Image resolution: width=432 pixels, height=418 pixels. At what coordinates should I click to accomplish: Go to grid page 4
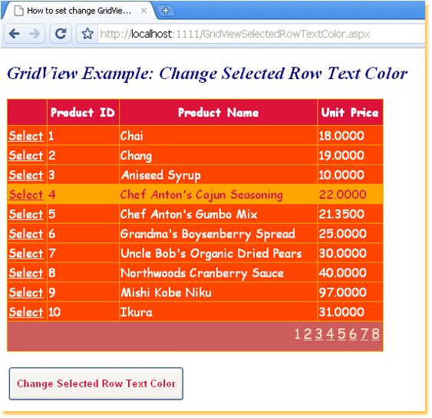[330, 334]
